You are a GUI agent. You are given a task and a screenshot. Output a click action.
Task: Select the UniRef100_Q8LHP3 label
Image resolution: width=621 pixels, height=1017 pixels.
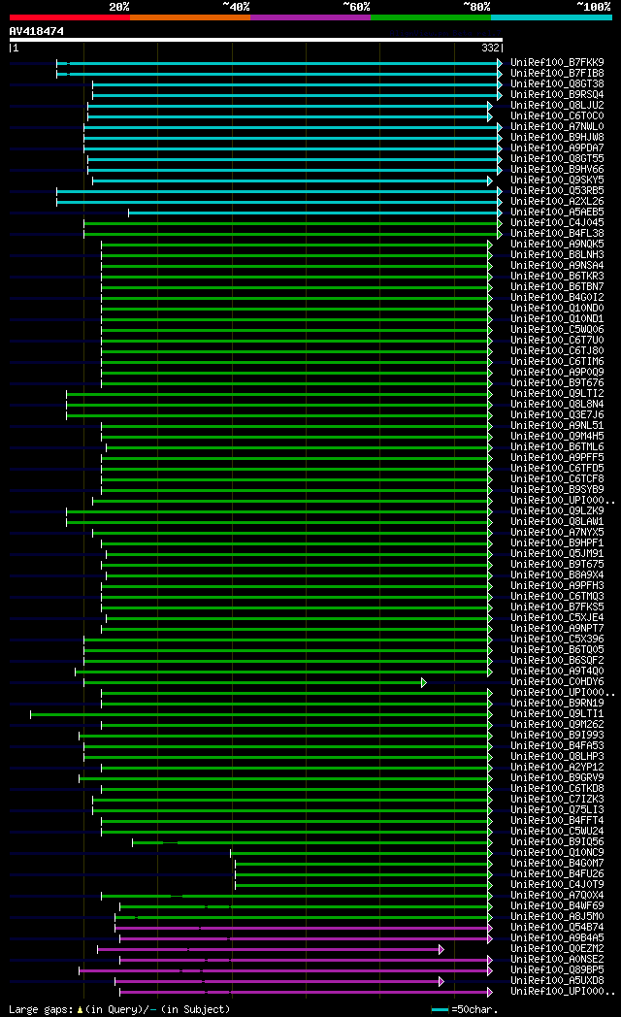[x=557, y=757]
